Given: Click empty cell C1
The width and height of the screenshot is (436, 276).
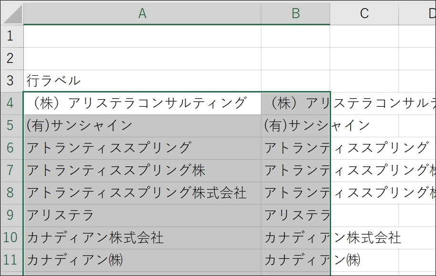Looking at the screenshot, I should point(364,36).
